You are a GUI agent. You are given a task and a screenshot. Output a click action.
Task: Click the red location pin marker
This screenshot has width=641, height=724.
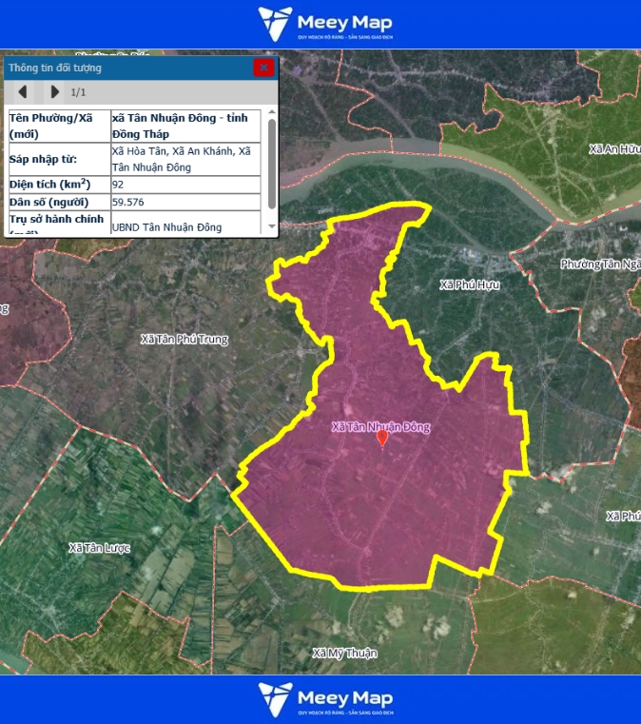(382, 439)
